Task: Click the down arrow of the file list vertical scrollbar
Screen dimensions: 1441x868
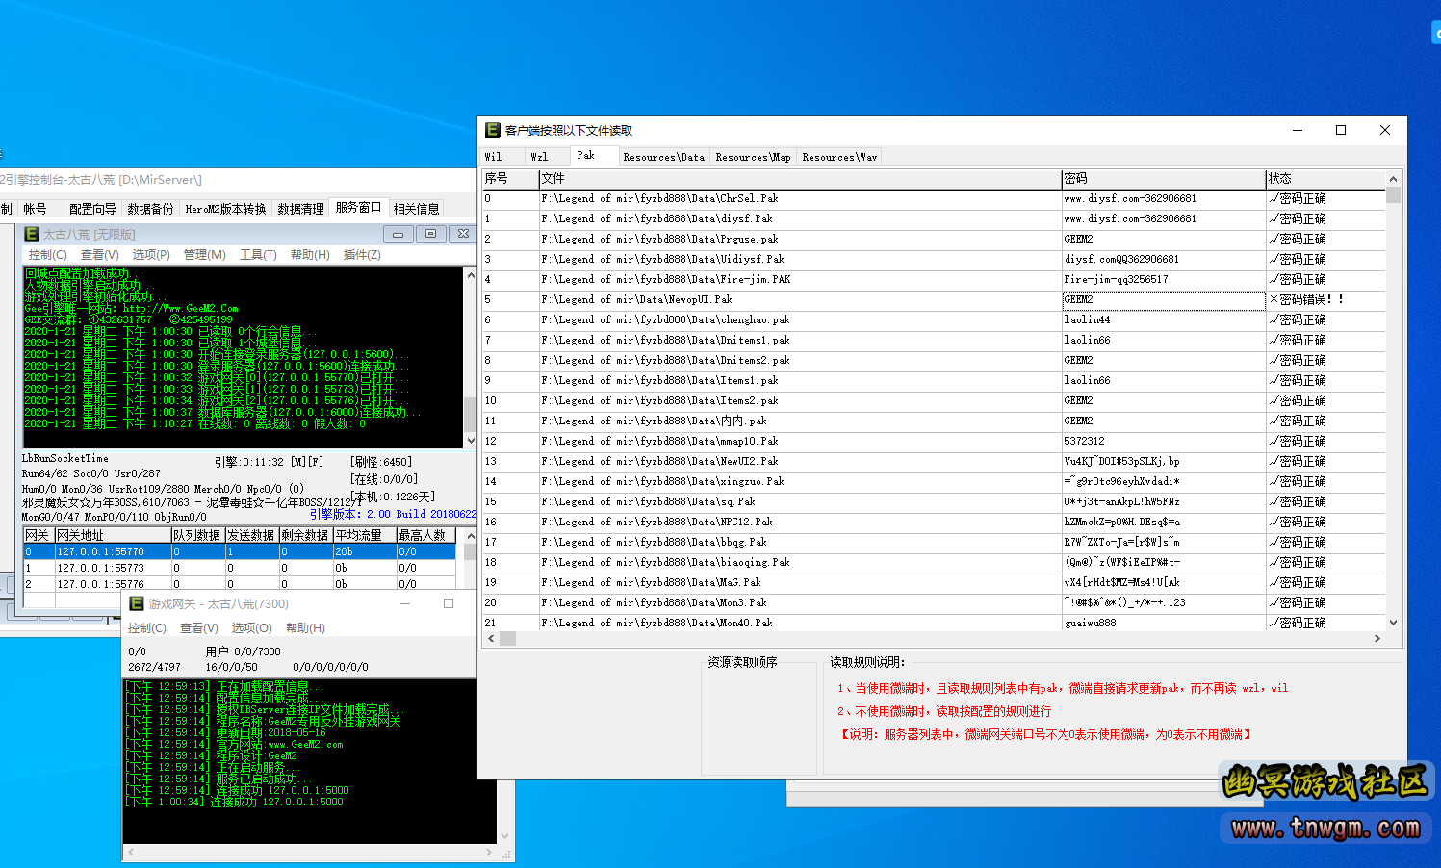Action: 1393,623
